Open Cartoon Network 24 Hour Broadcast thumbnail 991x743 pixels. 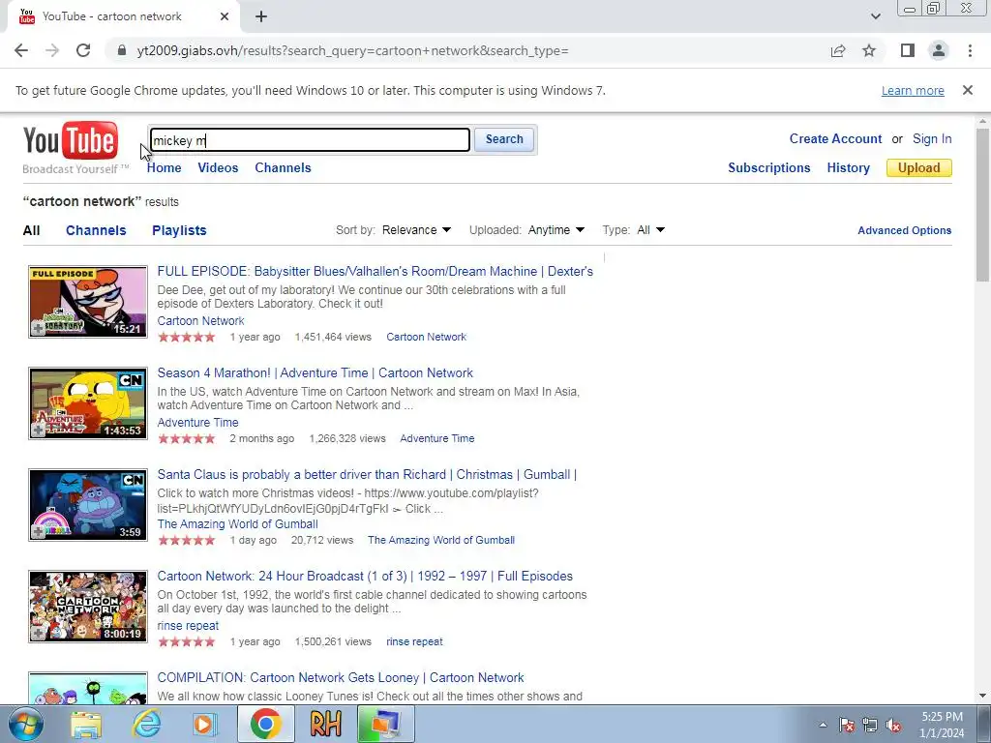pyautogui.click(x=88, y=607)
